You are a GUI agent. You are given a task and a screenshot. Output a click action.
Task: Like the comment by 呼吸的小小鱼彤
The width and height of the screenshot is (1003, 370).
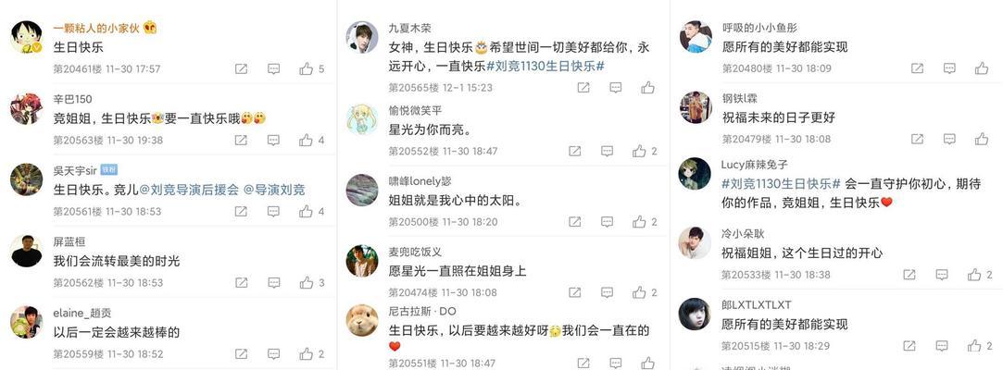point(982,68)
